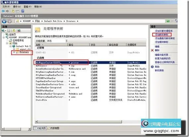Open the 分组依据 状态 dropdown
This screenshot has height=137, width=189.
coord(57,41)
